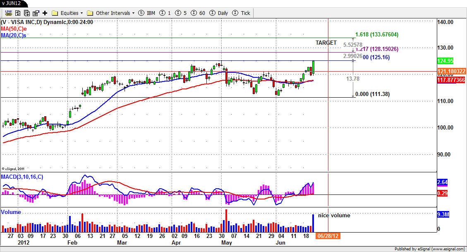Open the chart properties icon

tap(36, 13)
